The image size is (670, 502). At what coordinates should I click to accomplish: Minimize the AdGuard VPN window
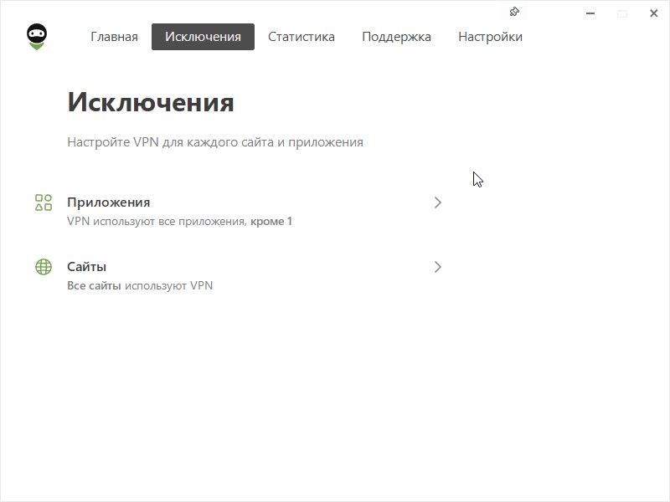589,13
